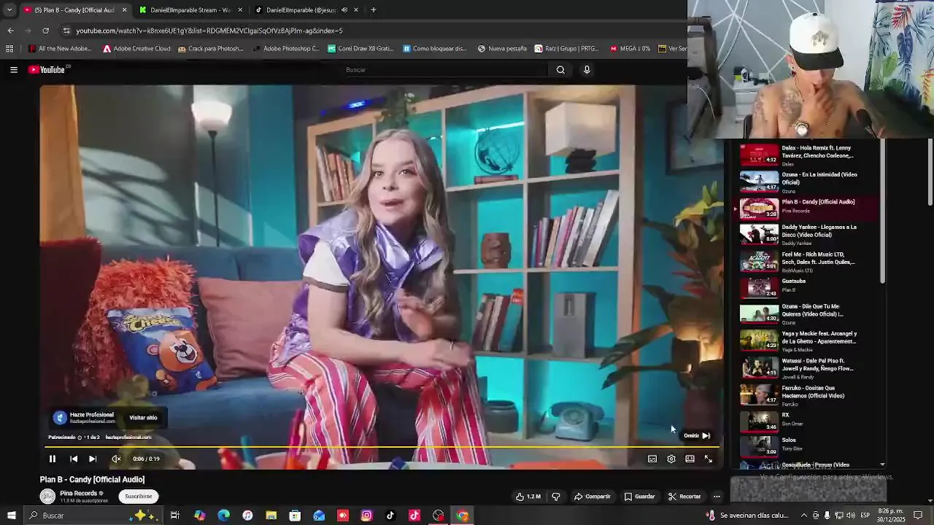This screenshot has height=525, width=934.
Task: Open the All the New Adobe bookmark
Action: pos(60,49)
